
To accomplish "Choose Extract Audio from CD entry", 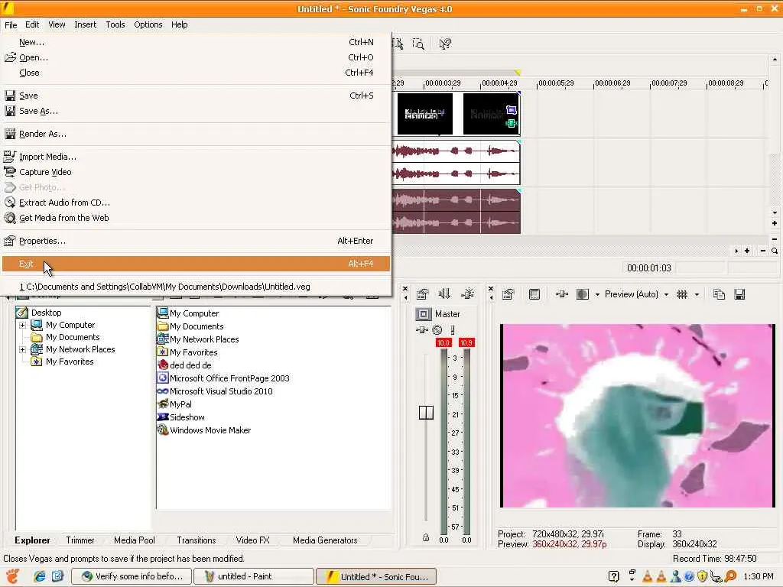I will (196, 203).
